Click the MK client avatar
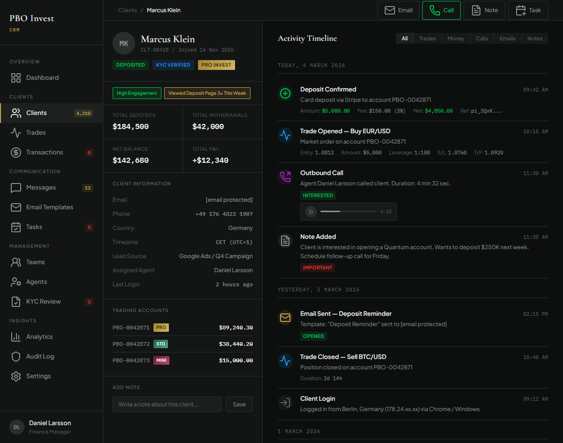This screenshot has height=443, width=563. pyautogui.click(x=124, y=43)
